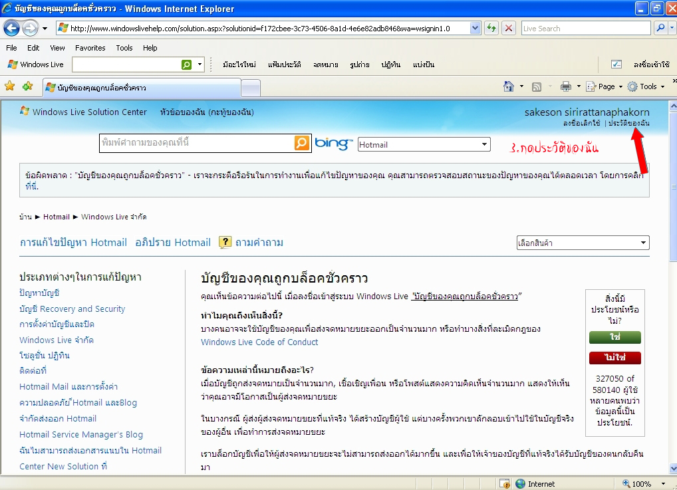Open the เลือกสินค้า dropdown
The image size is (677, 490).
[x=583, y=243]
